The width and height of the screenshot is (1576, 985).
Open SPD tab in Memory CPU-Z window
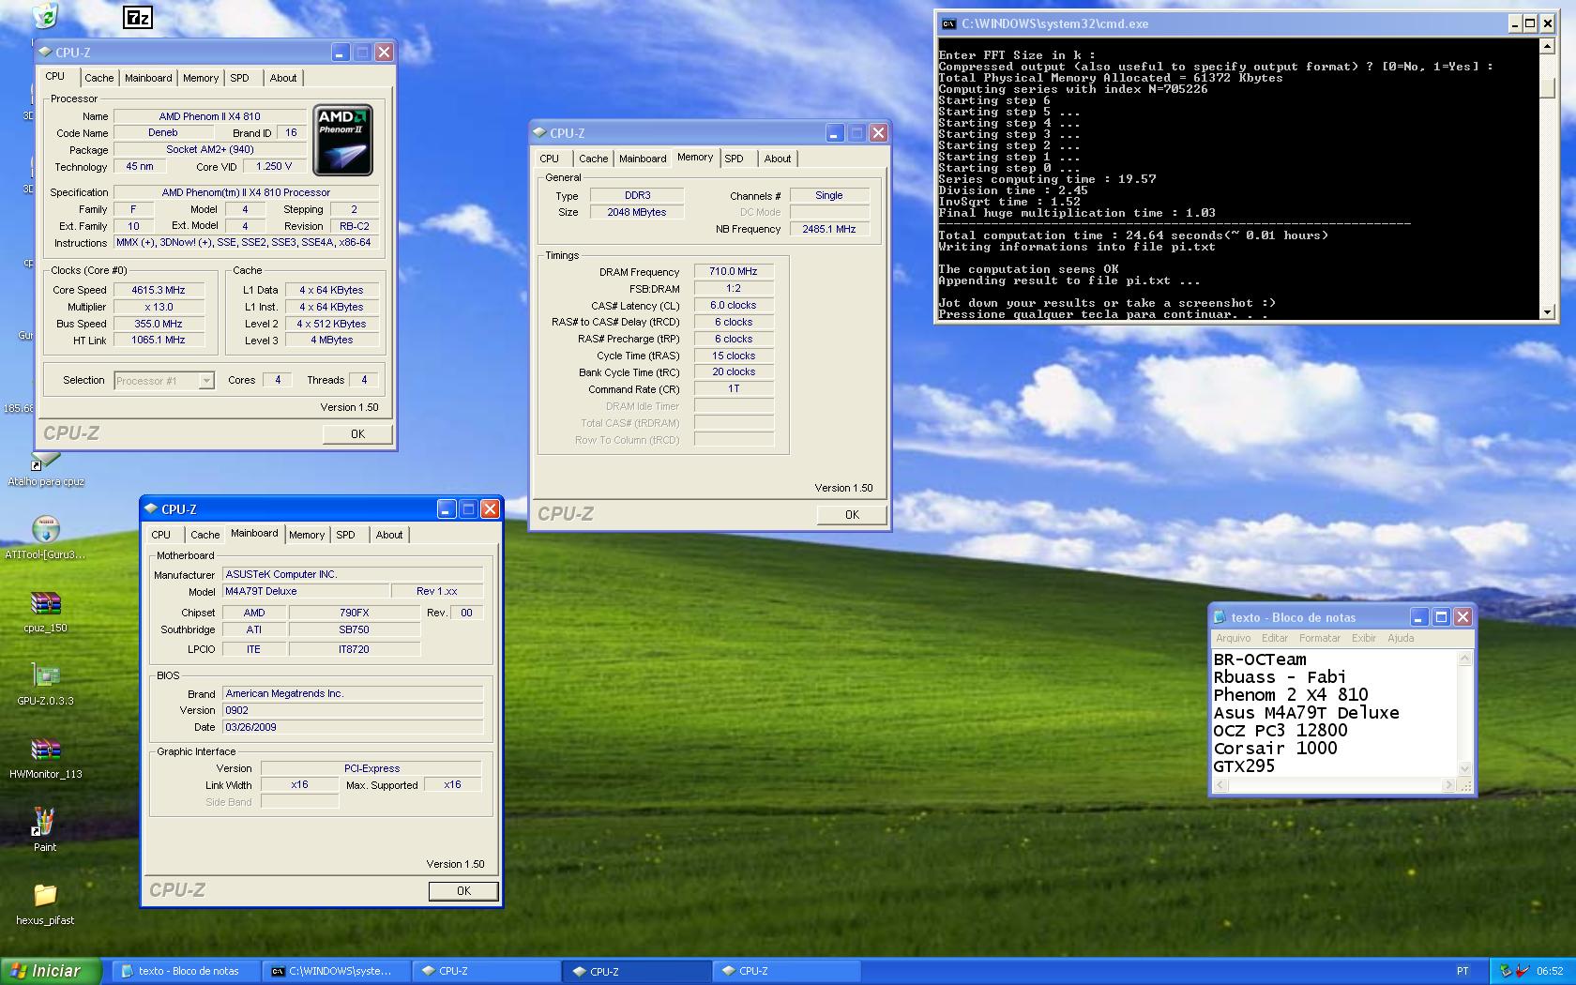click(x=735, y=159)
